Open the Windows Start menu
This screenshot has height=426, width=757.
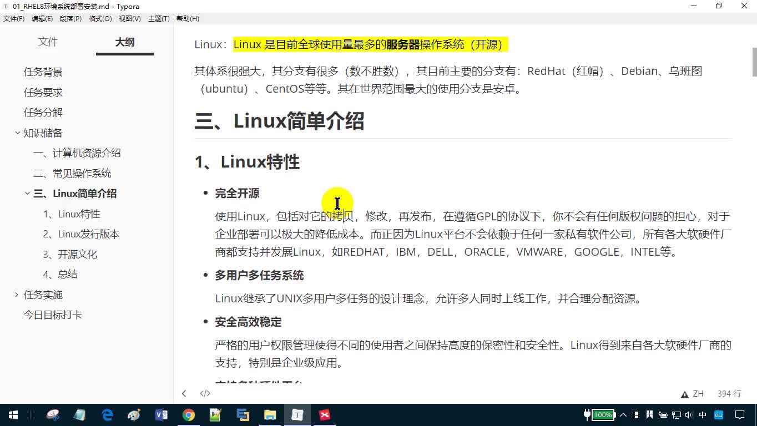coord(13,415)
